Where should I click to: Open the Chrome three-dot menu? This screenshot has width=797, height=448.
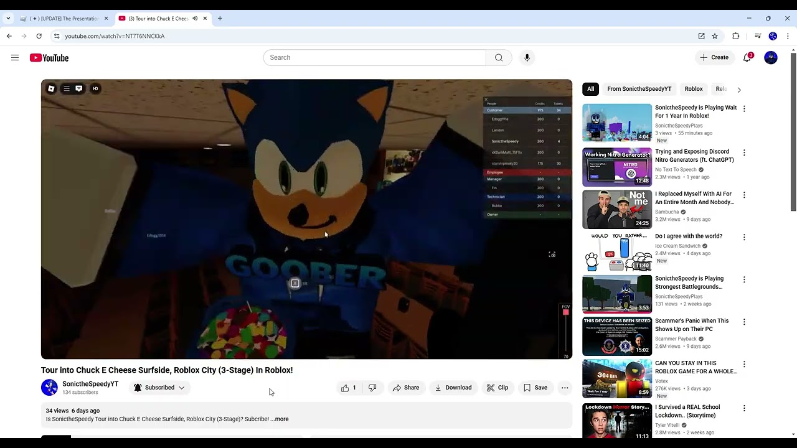[788, 36]
